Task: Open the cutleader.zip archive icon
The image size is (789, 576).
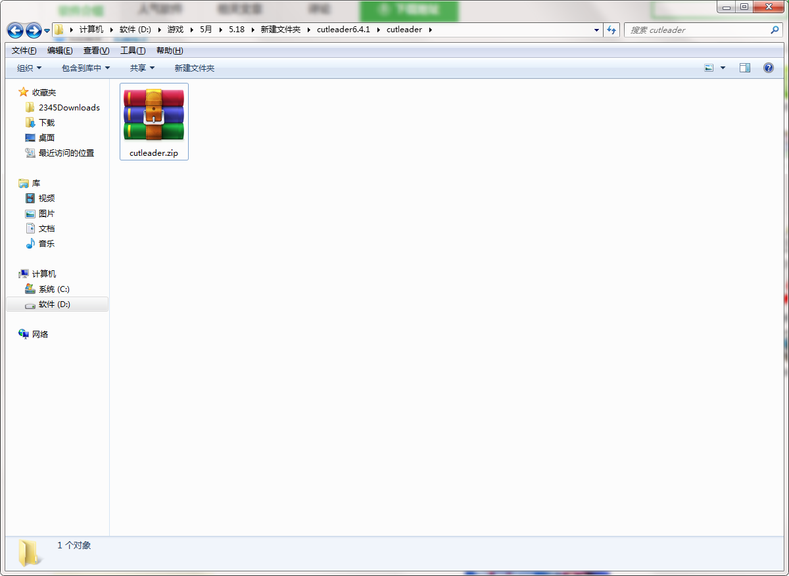Action: [154, 115]
